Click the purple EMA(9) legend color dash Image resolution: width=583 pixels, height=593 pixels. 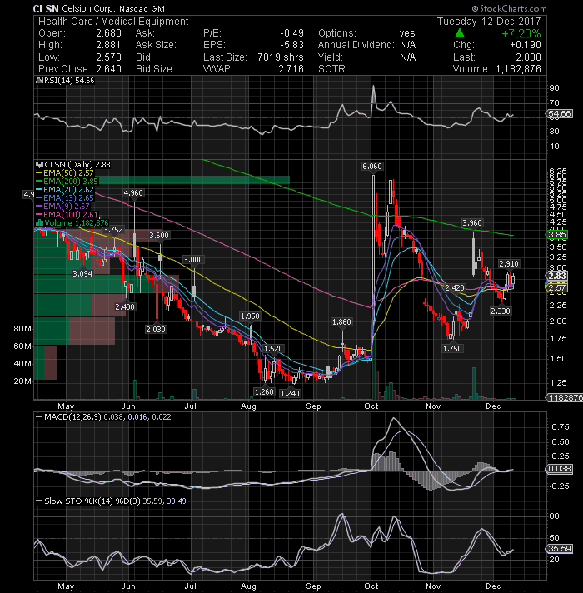[39, 207]
